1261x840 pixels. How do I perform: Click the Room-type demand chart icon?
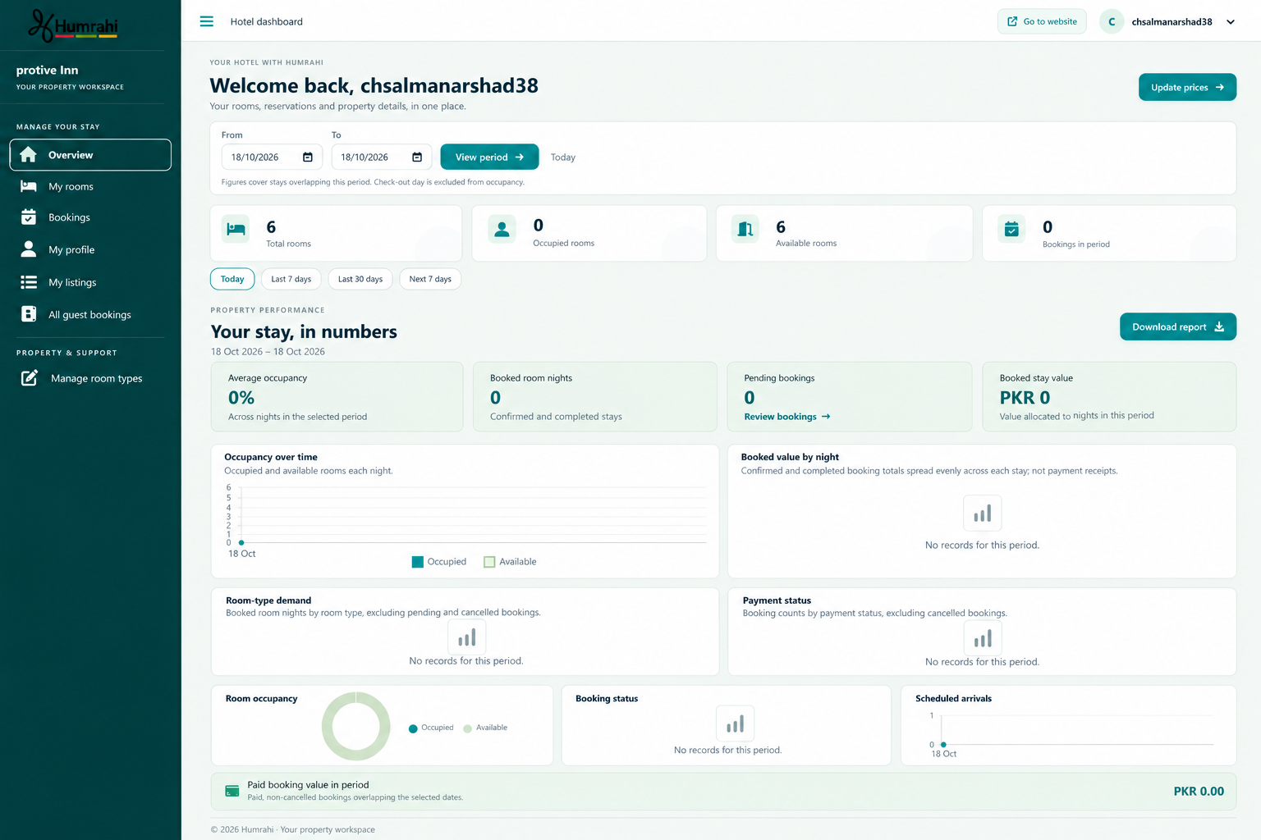[467, 637]
